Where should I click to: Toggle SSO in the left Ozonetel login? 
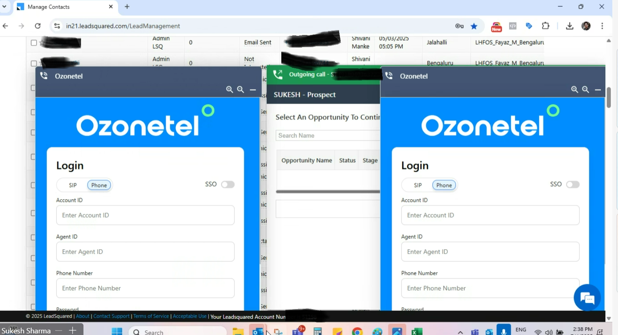click(x=228, y=185)
